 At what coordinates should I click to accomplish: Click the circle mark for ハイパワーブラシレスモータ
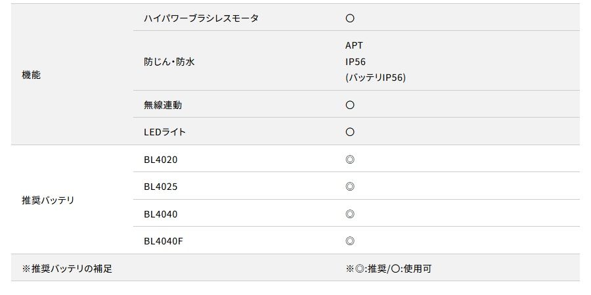point(349,18)
